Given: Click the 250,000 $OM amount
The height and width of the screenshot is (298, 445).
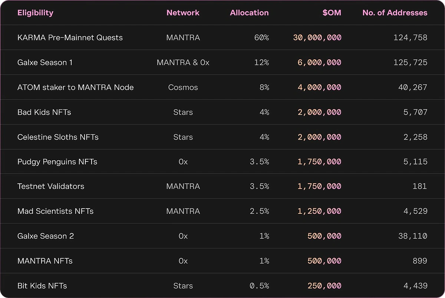Looking at the screenshot, I should pos(324,286).
